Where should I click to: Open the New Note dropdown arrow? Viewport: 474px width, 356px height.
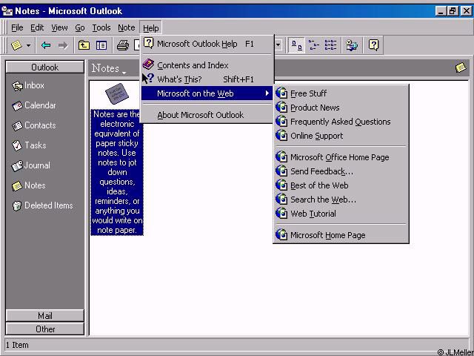tap(29, 45)
